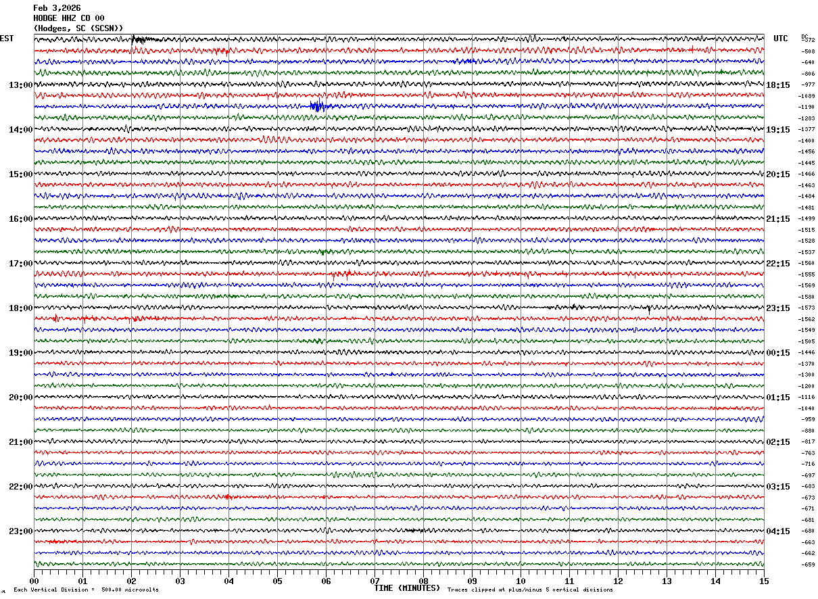
Task: Click the 00 minute tick label
Action: (x=34, y=581)
